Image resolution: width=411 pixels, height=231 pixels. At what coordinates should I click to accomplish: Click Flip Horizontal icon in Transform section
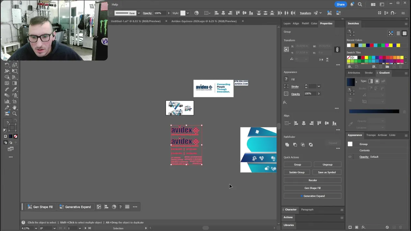point(321,59)
